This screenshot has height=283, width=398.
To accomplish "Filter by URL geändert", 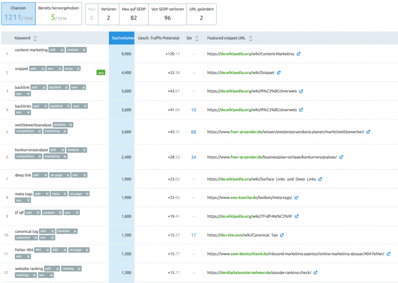I will tap(201, 14).
